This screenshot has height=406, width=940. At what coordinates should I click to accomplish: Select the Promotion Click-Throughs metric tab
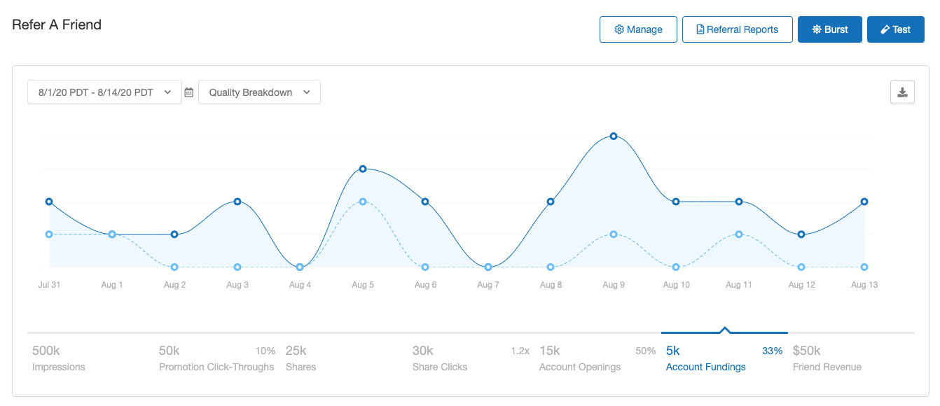[216, 358]
